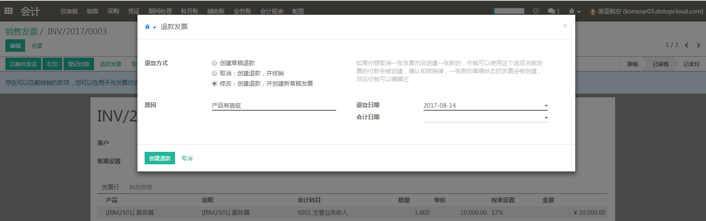Click the user avatar for 美亚航空
Viewport: 706px width, 221px height.
click(x=593, y=11)
